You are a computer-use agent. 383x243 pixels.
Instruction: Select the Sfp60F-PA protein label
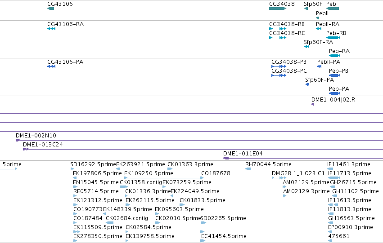(319, 80)
